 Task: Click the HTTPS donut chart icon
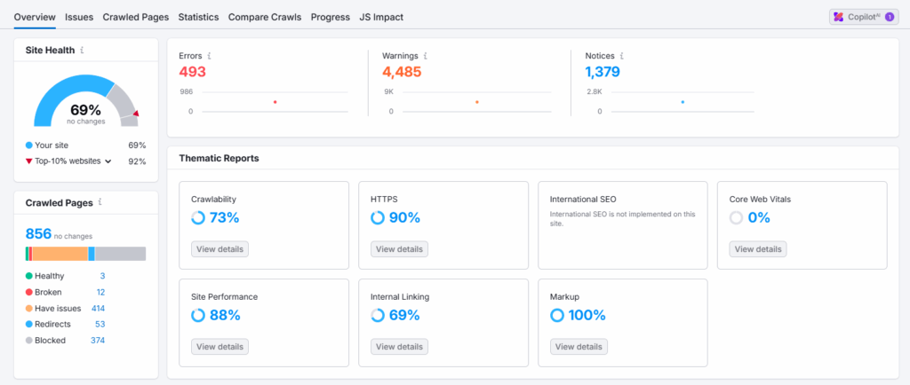point(378,217)
